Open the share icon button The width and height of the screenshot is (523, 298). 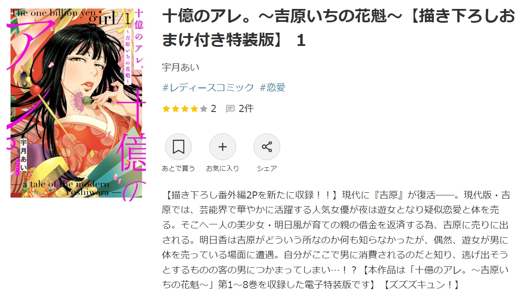[267, 147]
